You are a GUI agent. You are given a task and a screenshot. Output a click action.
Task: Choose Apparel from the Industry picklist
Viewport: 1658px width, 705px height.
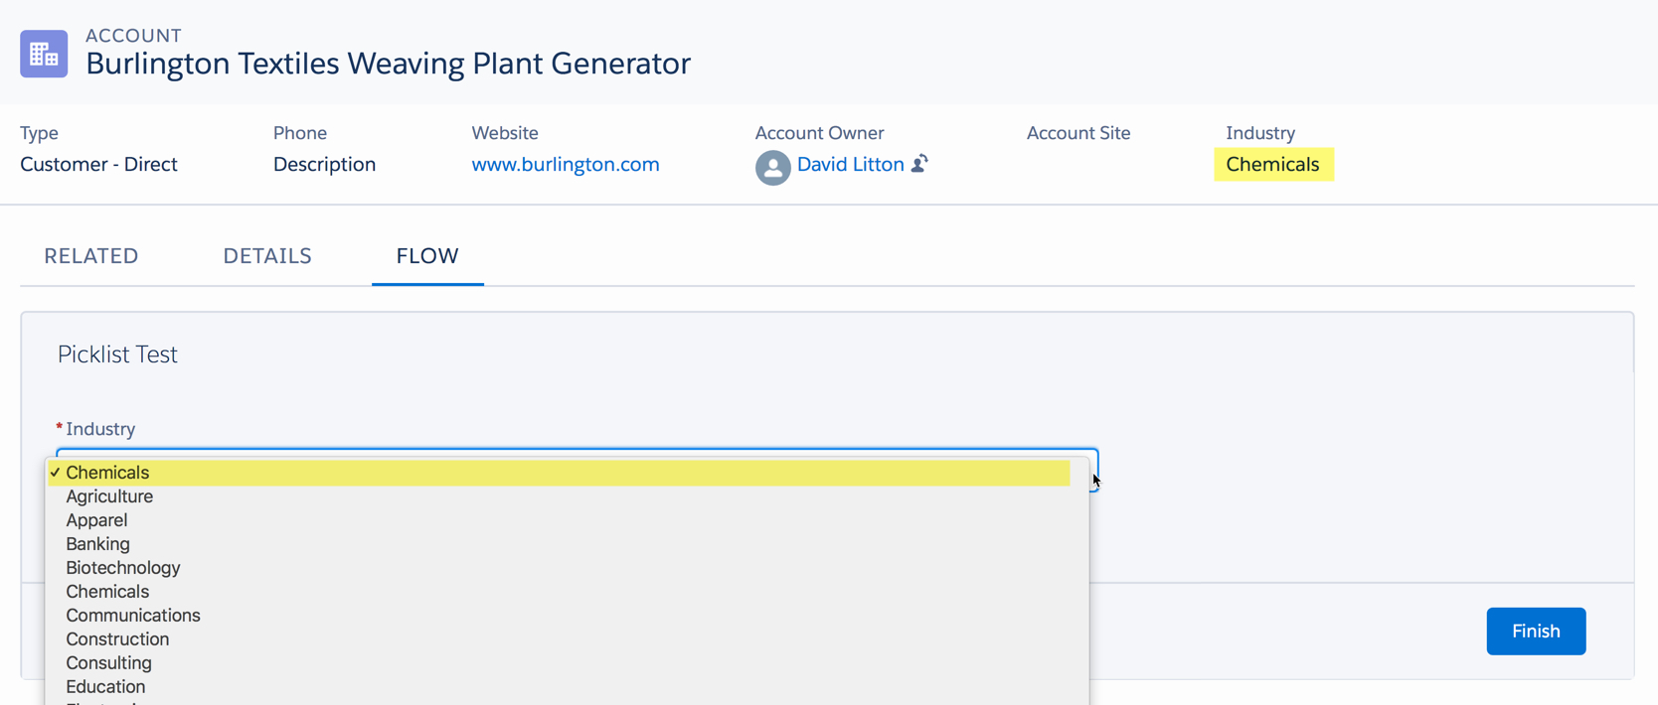tap(96, 520)
